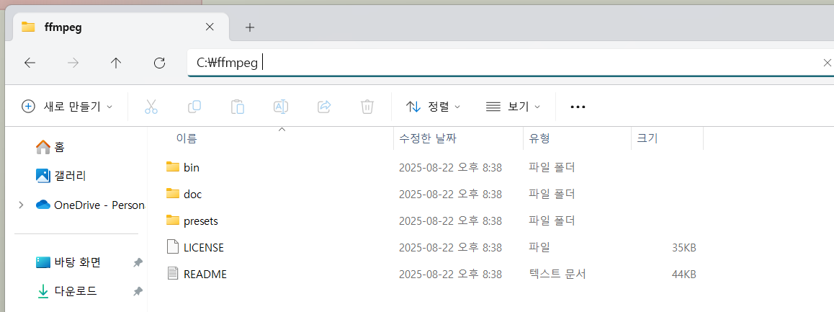Select the doc folder icon
Viewport: 834px width, 312px height.
point(172,193)
